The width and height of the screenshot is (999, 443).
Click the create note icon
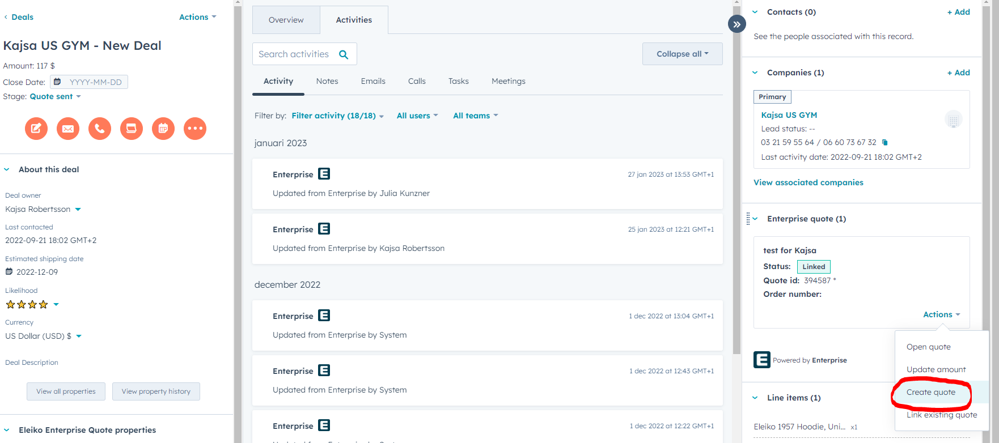click(36, 129)
